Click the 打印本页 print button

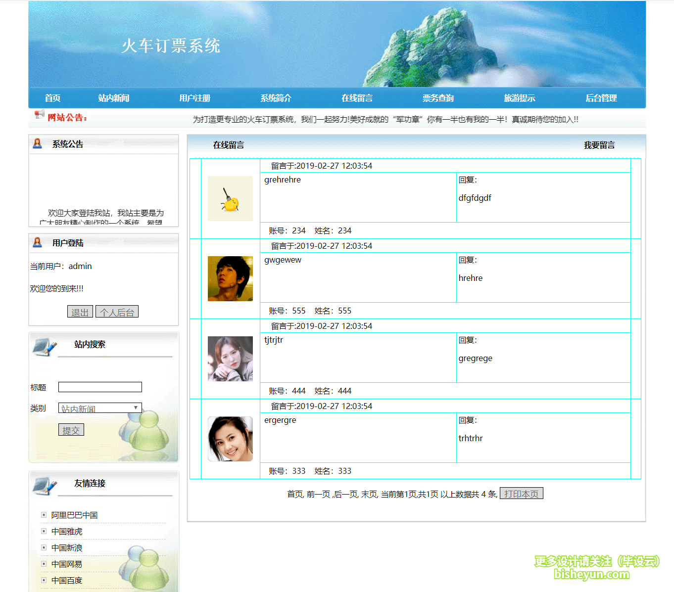click(521, 493)
